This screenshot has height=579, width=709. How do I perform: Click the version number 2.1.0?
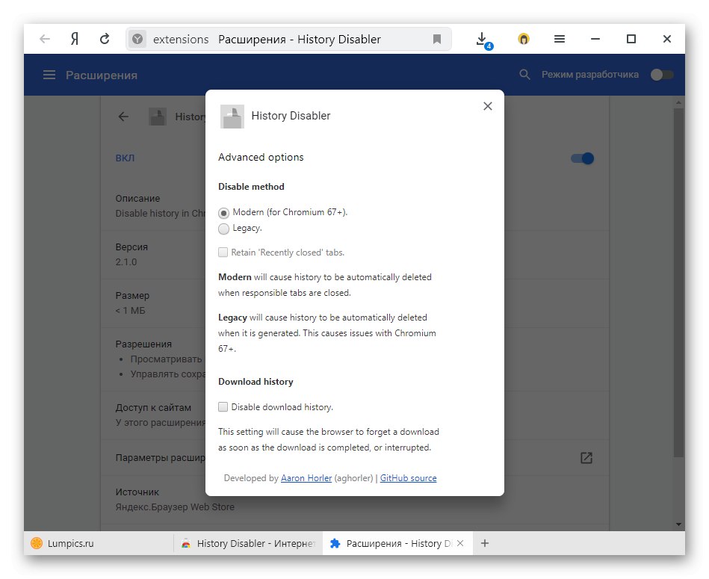click(126, 262)
